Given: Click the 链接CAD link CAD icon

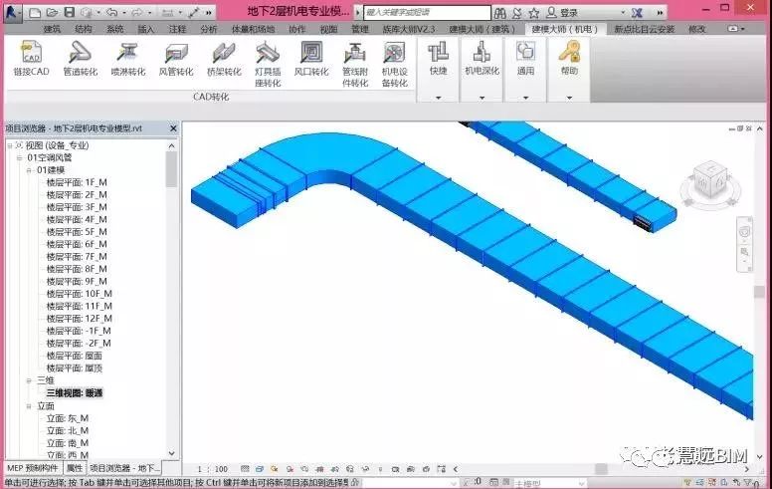Looking at the screenshot, I should (31, 59).
